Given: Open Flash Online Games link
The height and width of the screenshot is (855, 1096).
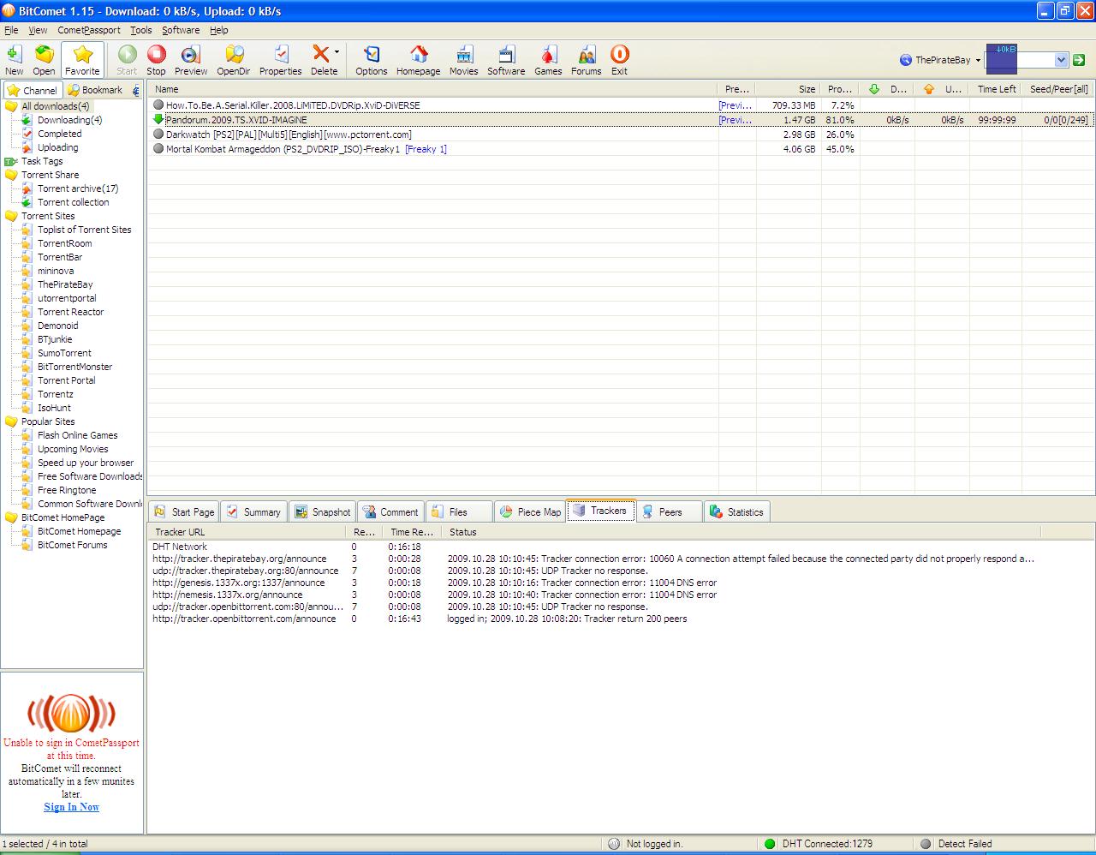Looking at the screenshot, I should click(77, 435).
